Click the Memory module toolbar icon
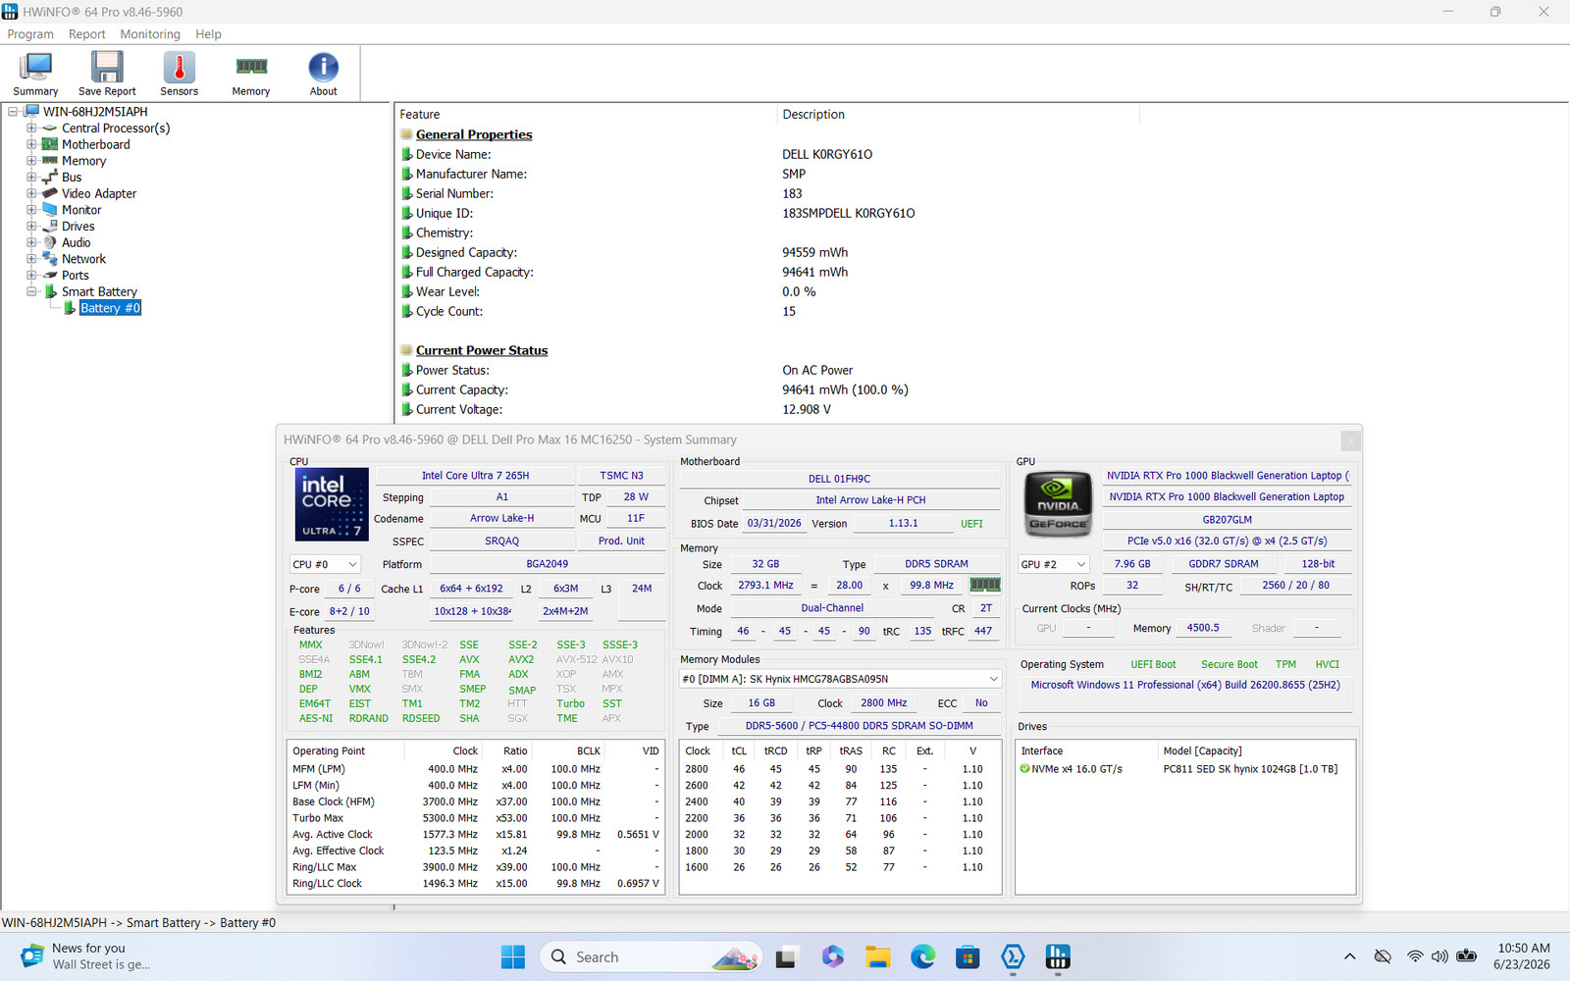Screen dimensions: 1570x981 click(x=251, y=74)
